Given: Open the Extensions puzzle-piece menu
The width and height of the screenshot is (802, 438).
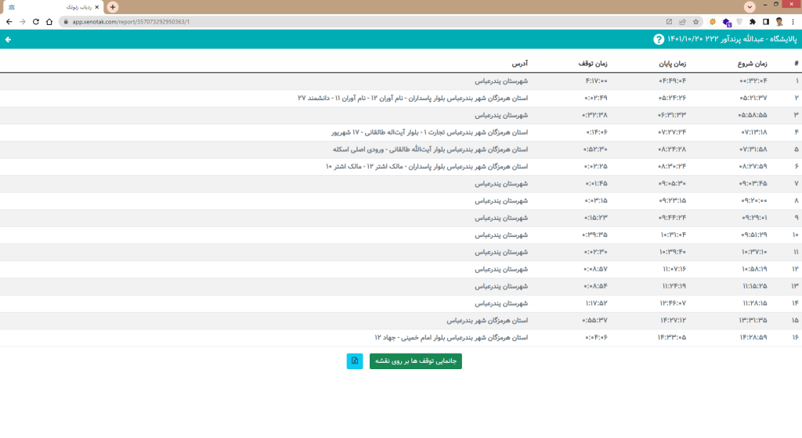Looking at the screenshot, I should pos(753,21).
